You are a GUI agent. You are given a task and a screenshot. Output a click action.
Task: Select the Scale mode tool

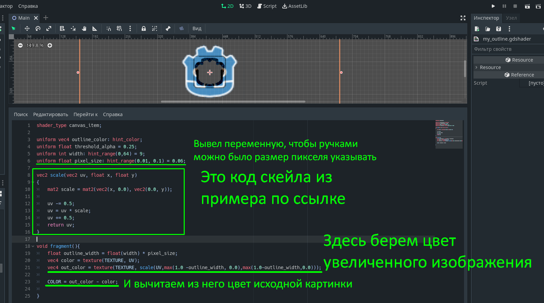[49, 29]
